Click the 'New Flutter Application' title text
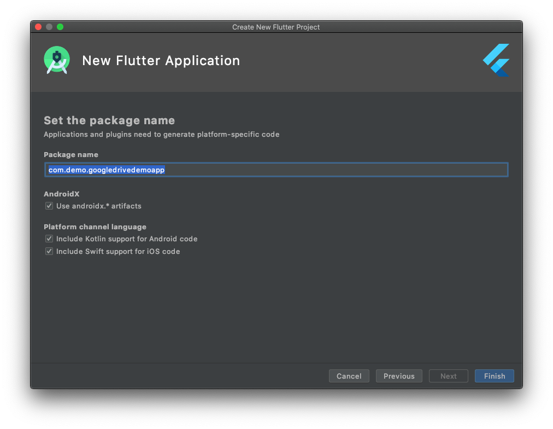 click(161, 61)
